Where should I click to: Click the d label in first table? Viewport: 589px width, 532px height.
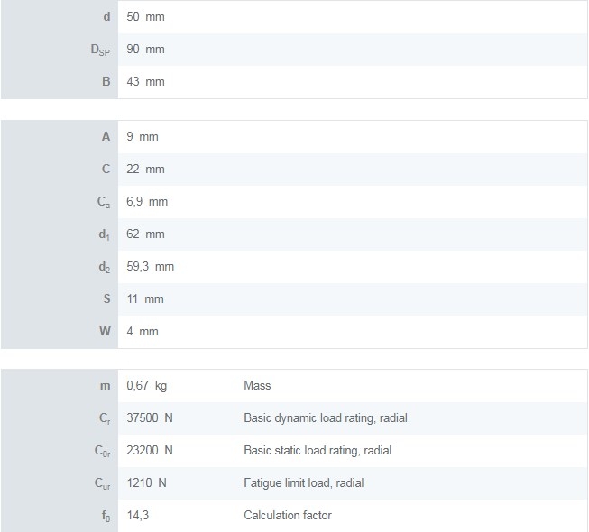click(x=106, y=17)
